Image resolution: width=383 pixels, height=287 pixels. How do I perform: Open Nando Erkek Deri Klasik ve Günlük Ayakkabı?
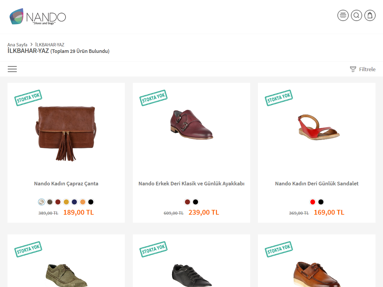click(x=191, y=184)
